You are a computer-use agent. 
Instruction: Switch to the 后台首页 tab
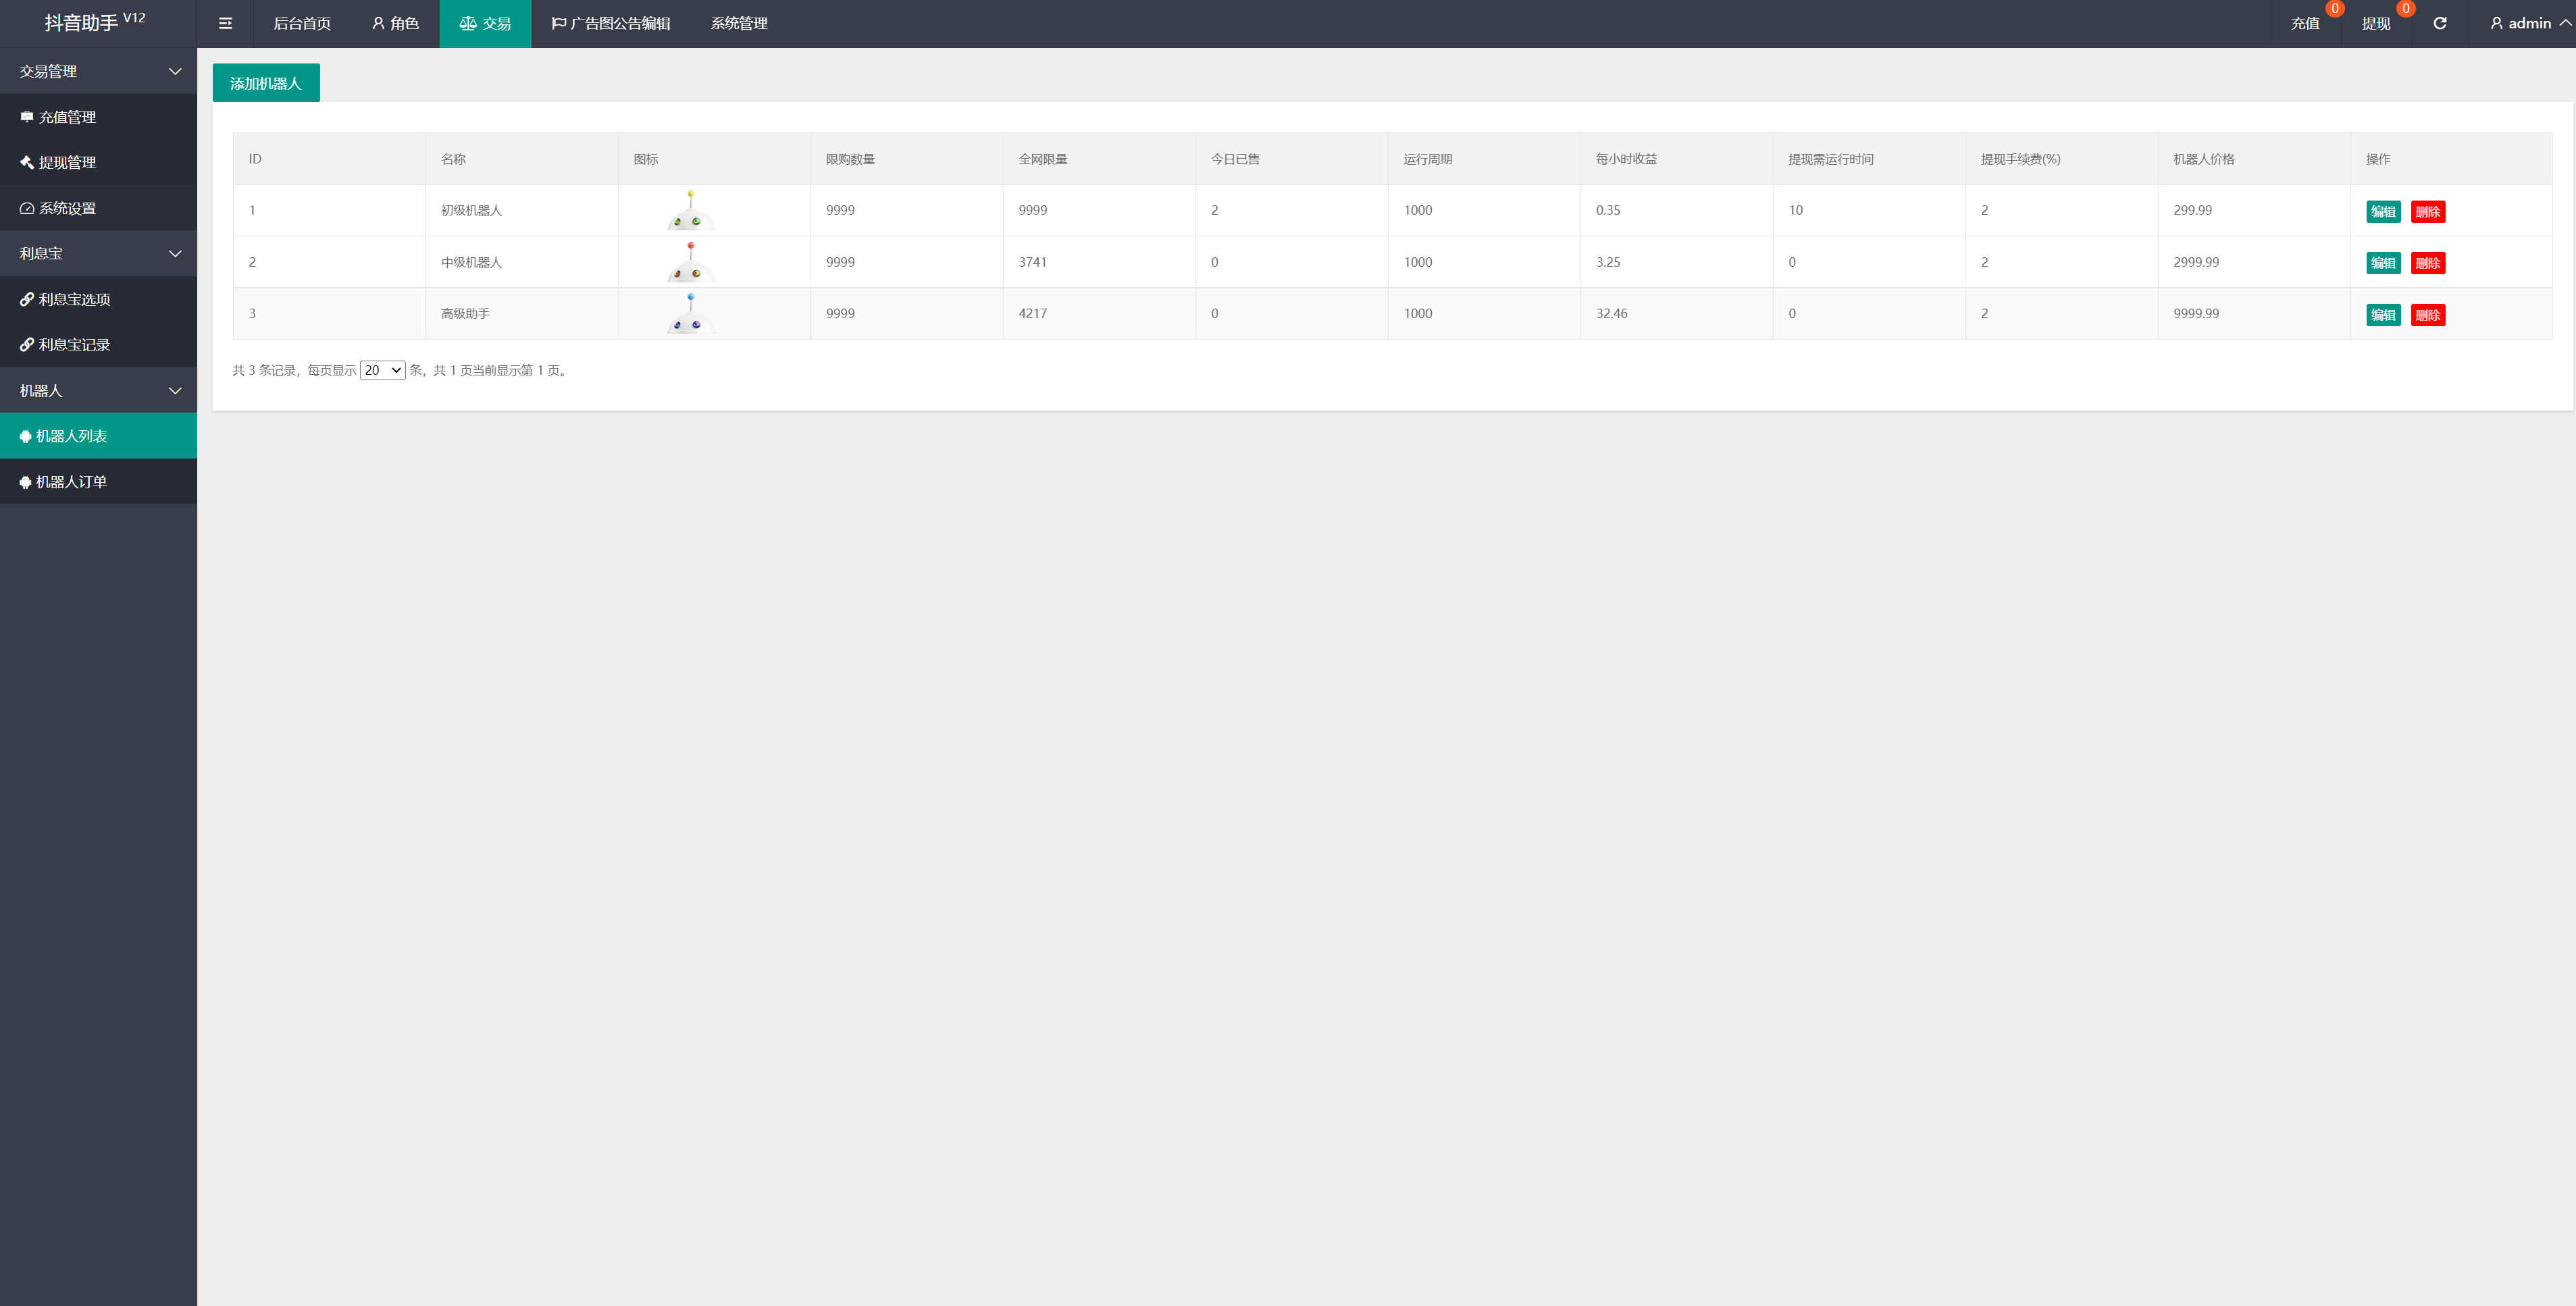(302, 23)
